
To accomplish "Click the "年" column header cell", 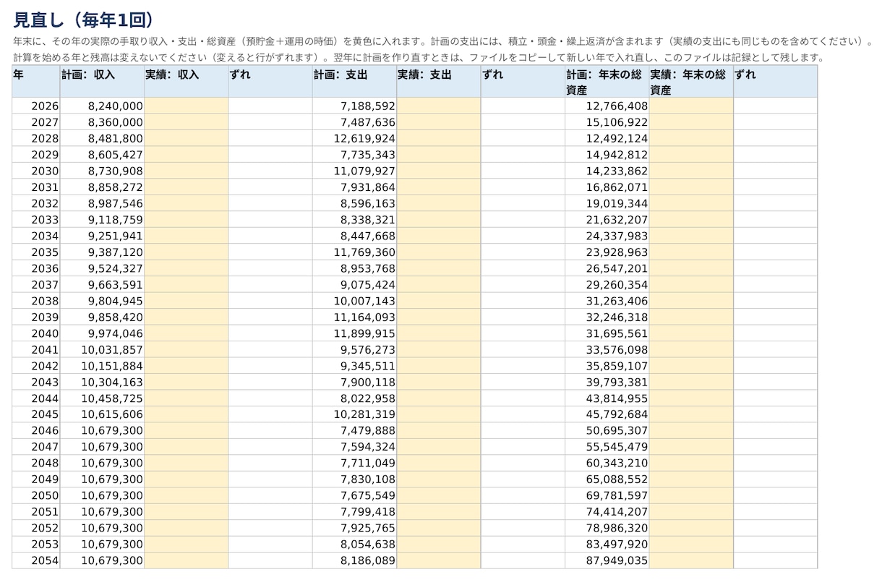I will click(36, 82).
